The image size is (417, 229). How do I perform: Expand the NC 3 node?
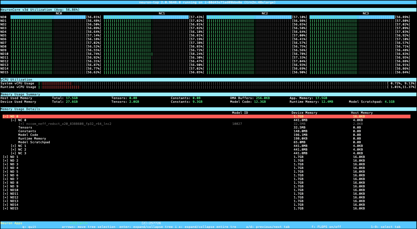[x=13, y=153]
